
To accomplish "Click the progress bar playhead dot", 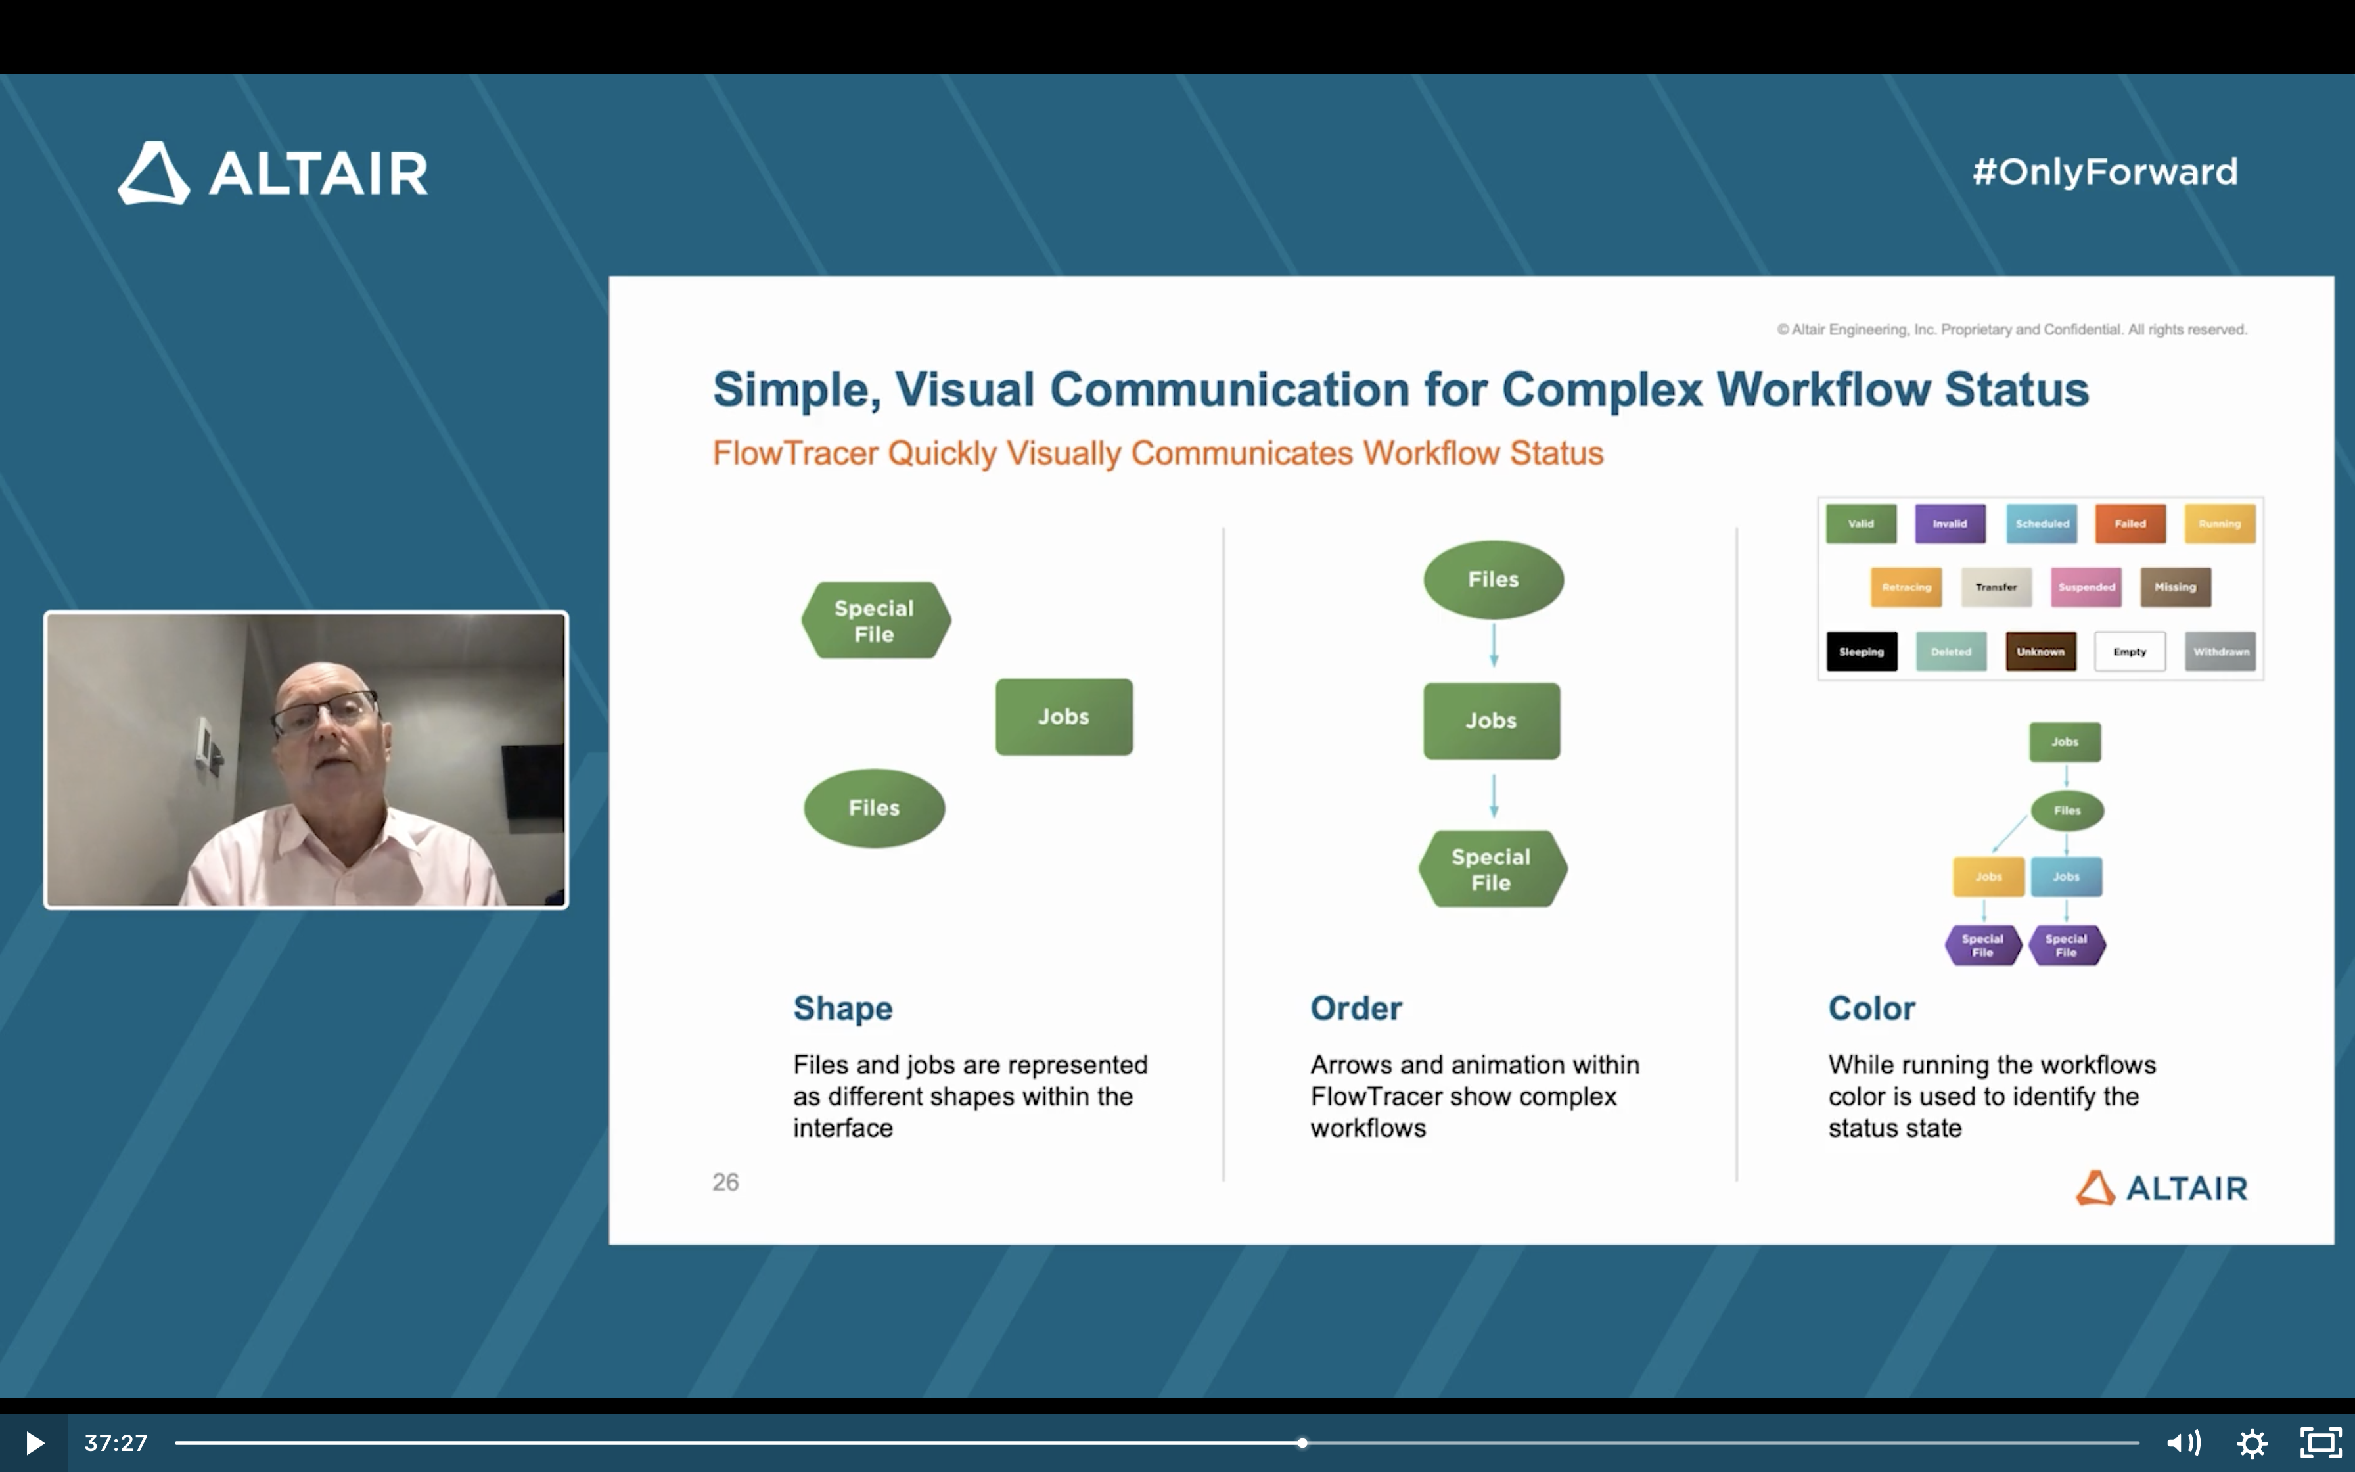I will click(x=1302, y=1443).
